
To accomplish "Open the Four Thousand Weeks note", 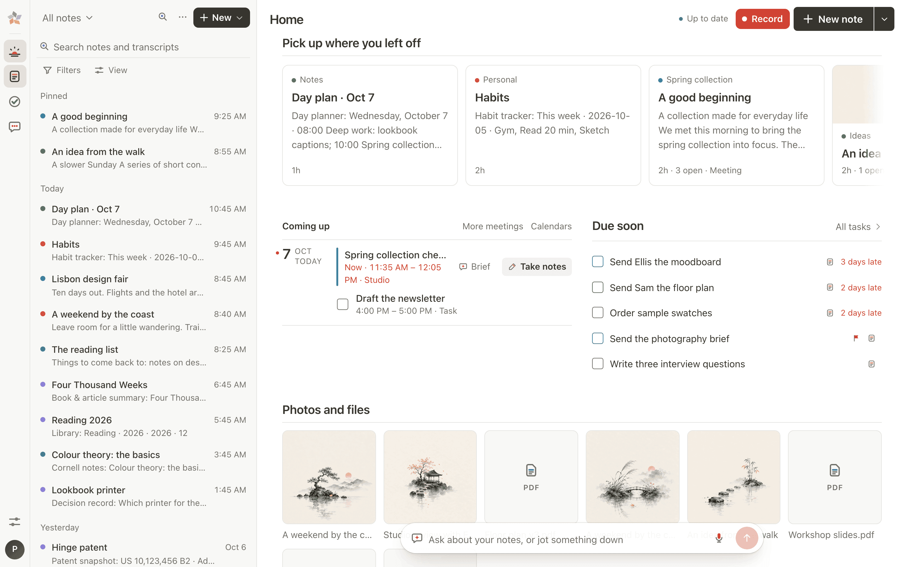I will (x=143, y=391).
